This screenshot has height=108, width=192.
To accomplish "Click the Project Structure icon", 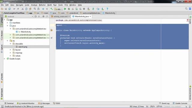I will (98, 9).
